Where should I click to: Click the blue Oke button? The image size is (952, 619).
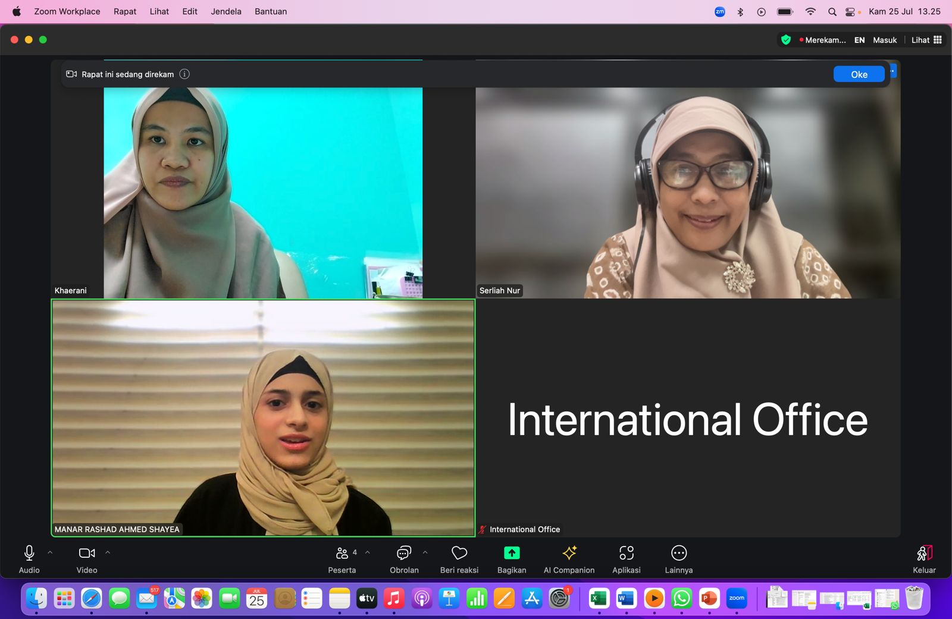click(859, 74)
